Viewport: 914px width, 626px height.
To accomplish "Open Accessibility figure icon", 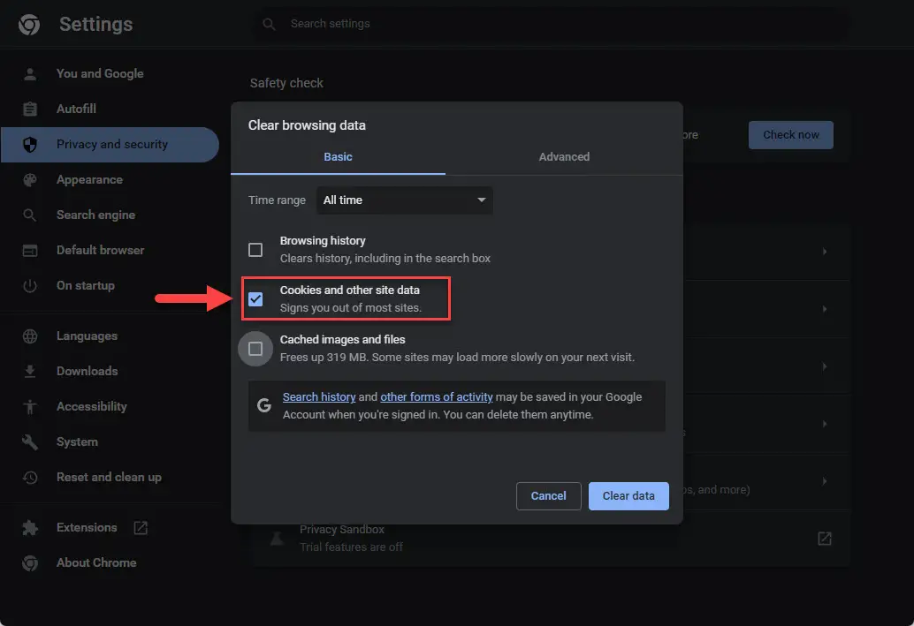I will [x=30, y=407].
